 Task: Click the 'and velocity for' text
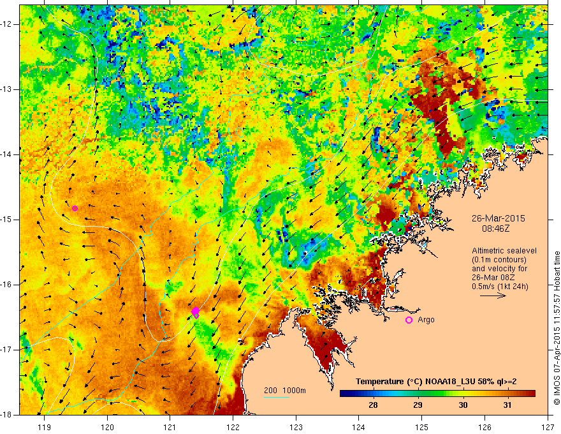499,269
